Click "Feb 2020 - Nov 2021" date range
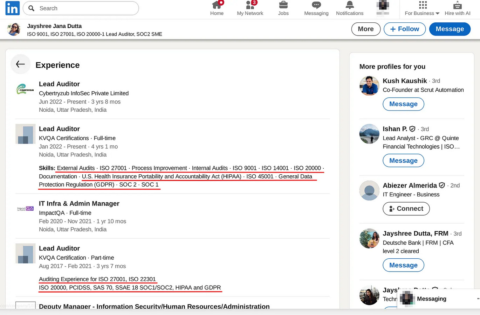Viewport: 480px width, 315px height. tap(65, 221)
